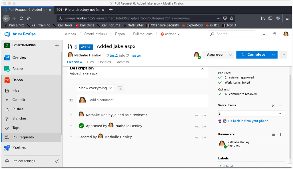This screenshot has height=169, width=293.
Task: Go back to the previous page
Action: click(x=6, y=18)
